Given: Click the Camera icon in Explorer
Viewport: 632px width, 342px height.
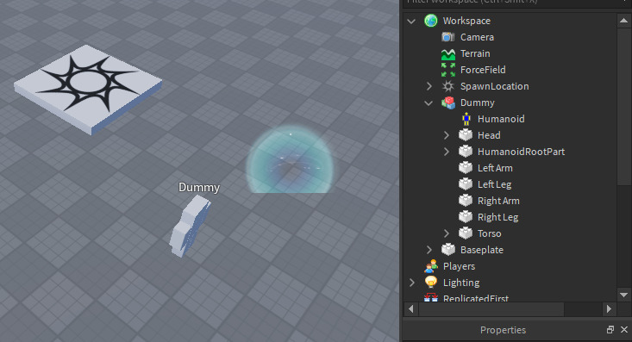Looking at the screenshot, I should click(447, 37).
